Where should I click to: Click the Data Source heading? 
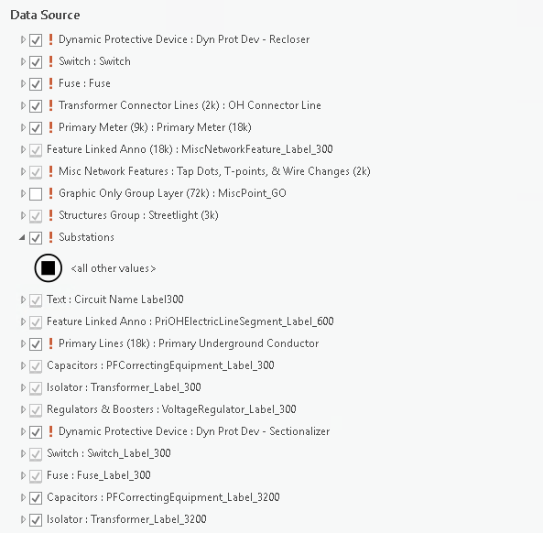coord(45,15)
